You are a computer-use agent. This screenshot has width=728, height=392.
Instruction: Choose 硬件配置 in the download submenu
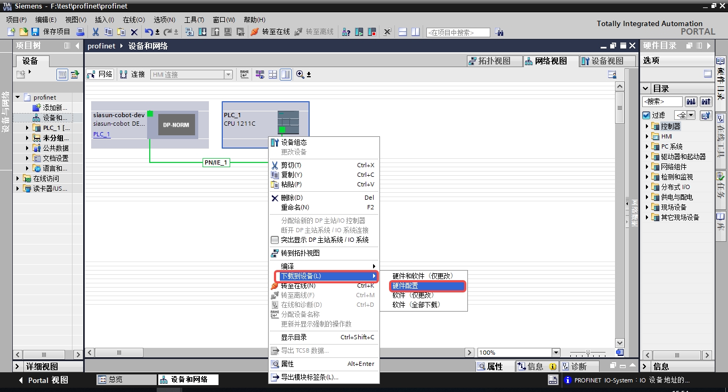tap(428, 286)
